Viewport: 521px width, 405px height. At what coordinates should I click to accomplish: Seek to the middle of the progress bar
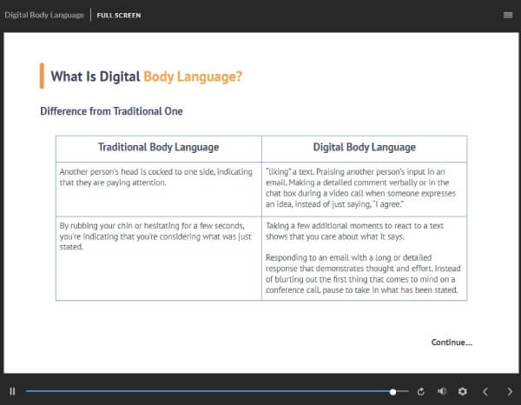pos(217,392)
